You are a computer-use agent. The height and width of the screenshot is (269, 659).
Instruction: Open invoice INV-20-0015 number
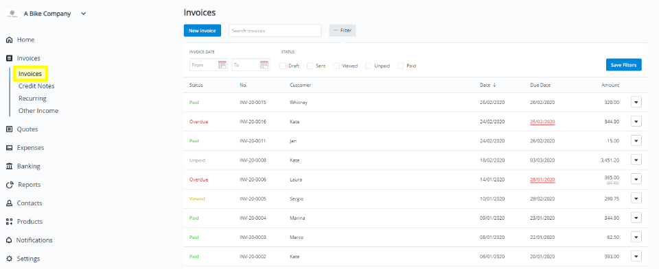point(253,102)
